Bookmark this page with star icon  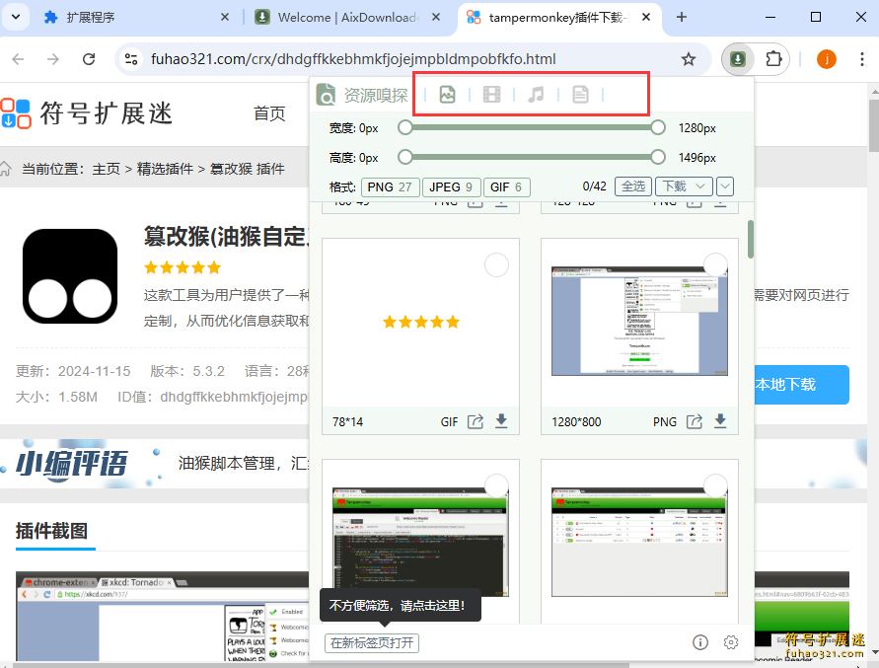[689, 59]
